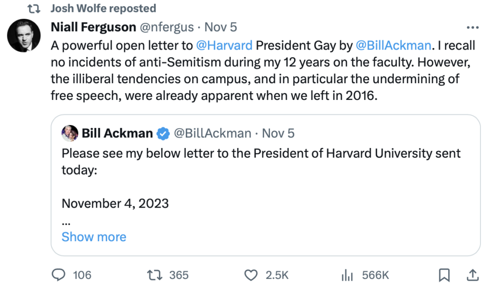
Task: View Niall Ferguson's profile picture
Action: tap(24, 35)
